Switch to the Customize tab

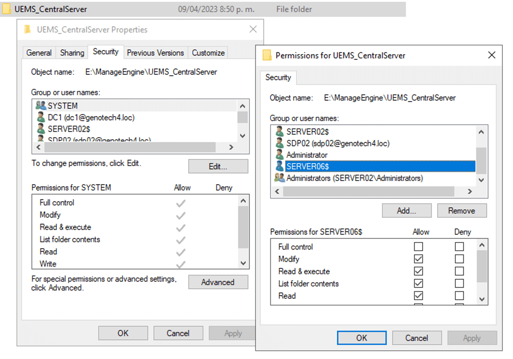tap(208, 53)
